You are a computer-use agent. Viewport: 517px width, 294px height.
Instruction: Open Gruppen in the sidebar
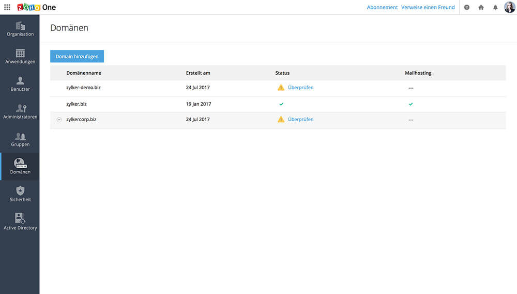20,139
